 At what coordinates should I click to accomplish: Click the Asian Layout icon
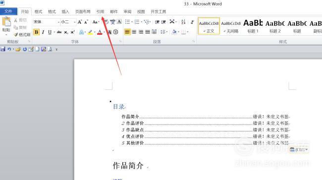click(x=172, y=22)
